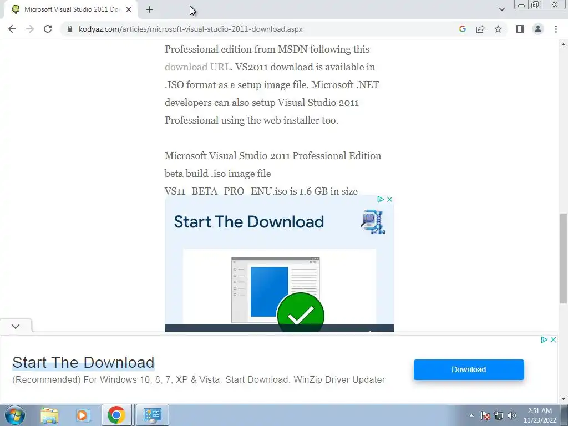Click the inline Start The Download heading
The width and height of the screenshot is (568, 426).
coord(249,222)
